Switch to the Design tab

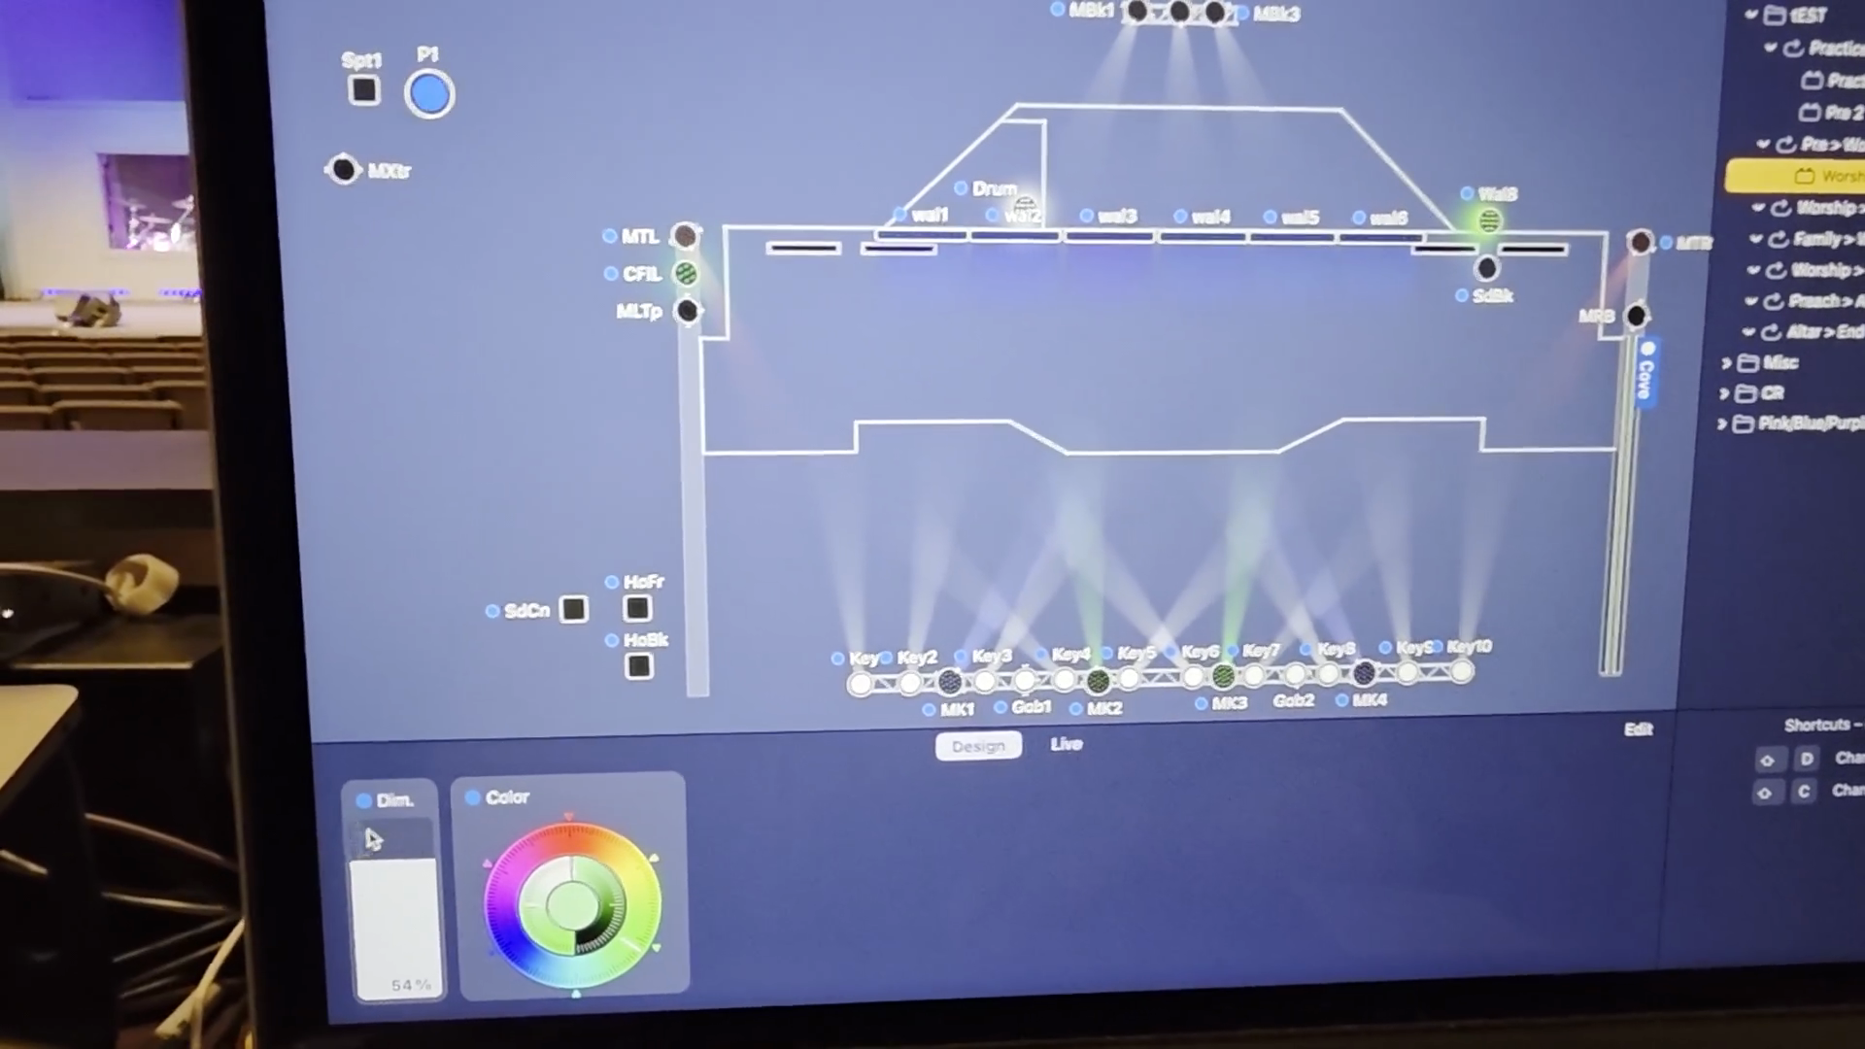coord(978,746)
